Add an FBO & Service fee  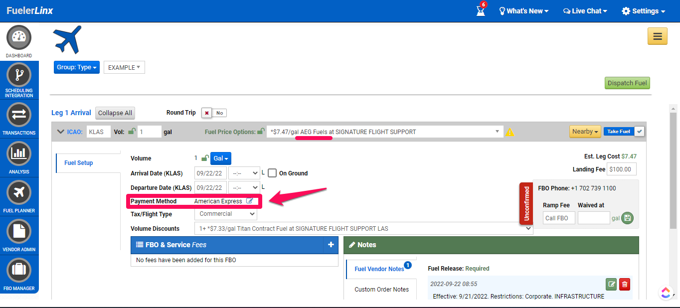[x=331, y=245]
